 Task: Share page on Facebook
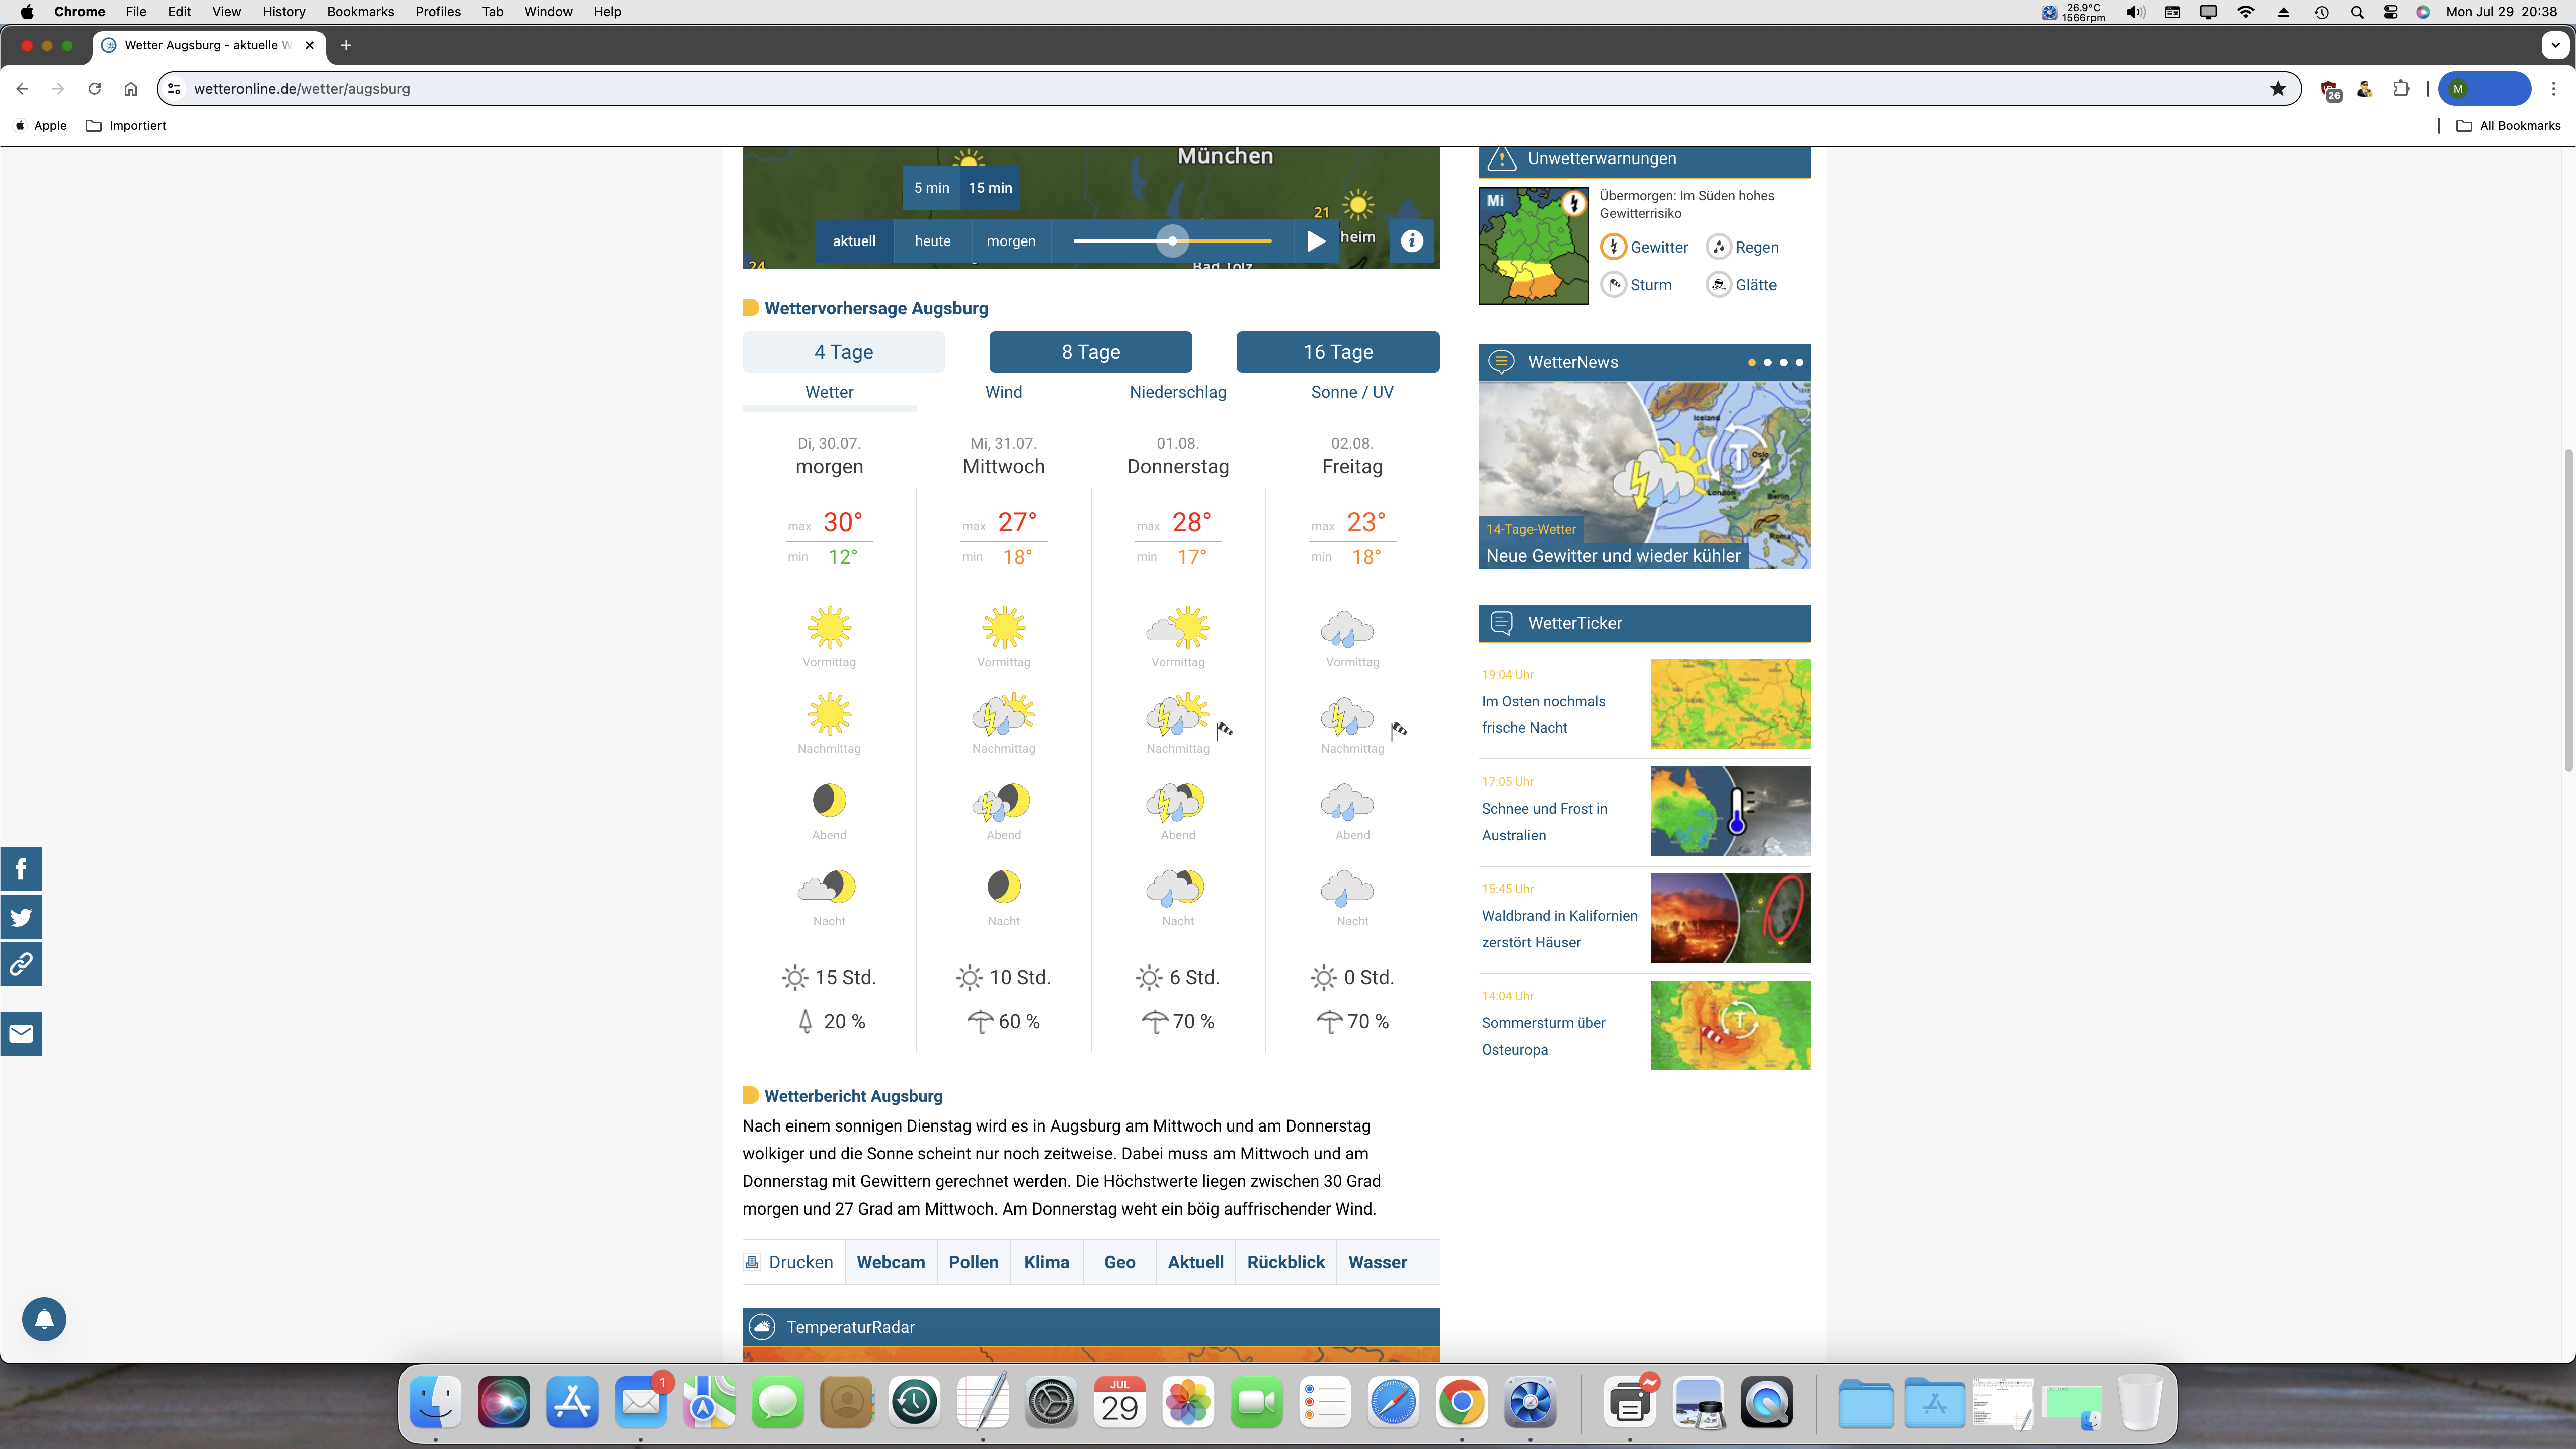[21, 869]
